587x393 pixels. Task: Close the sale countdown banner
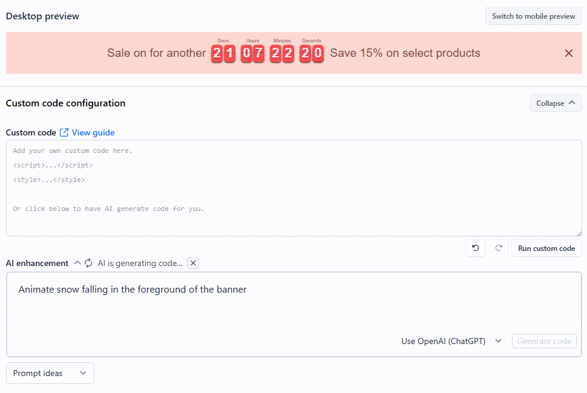(x=569, y=53)
